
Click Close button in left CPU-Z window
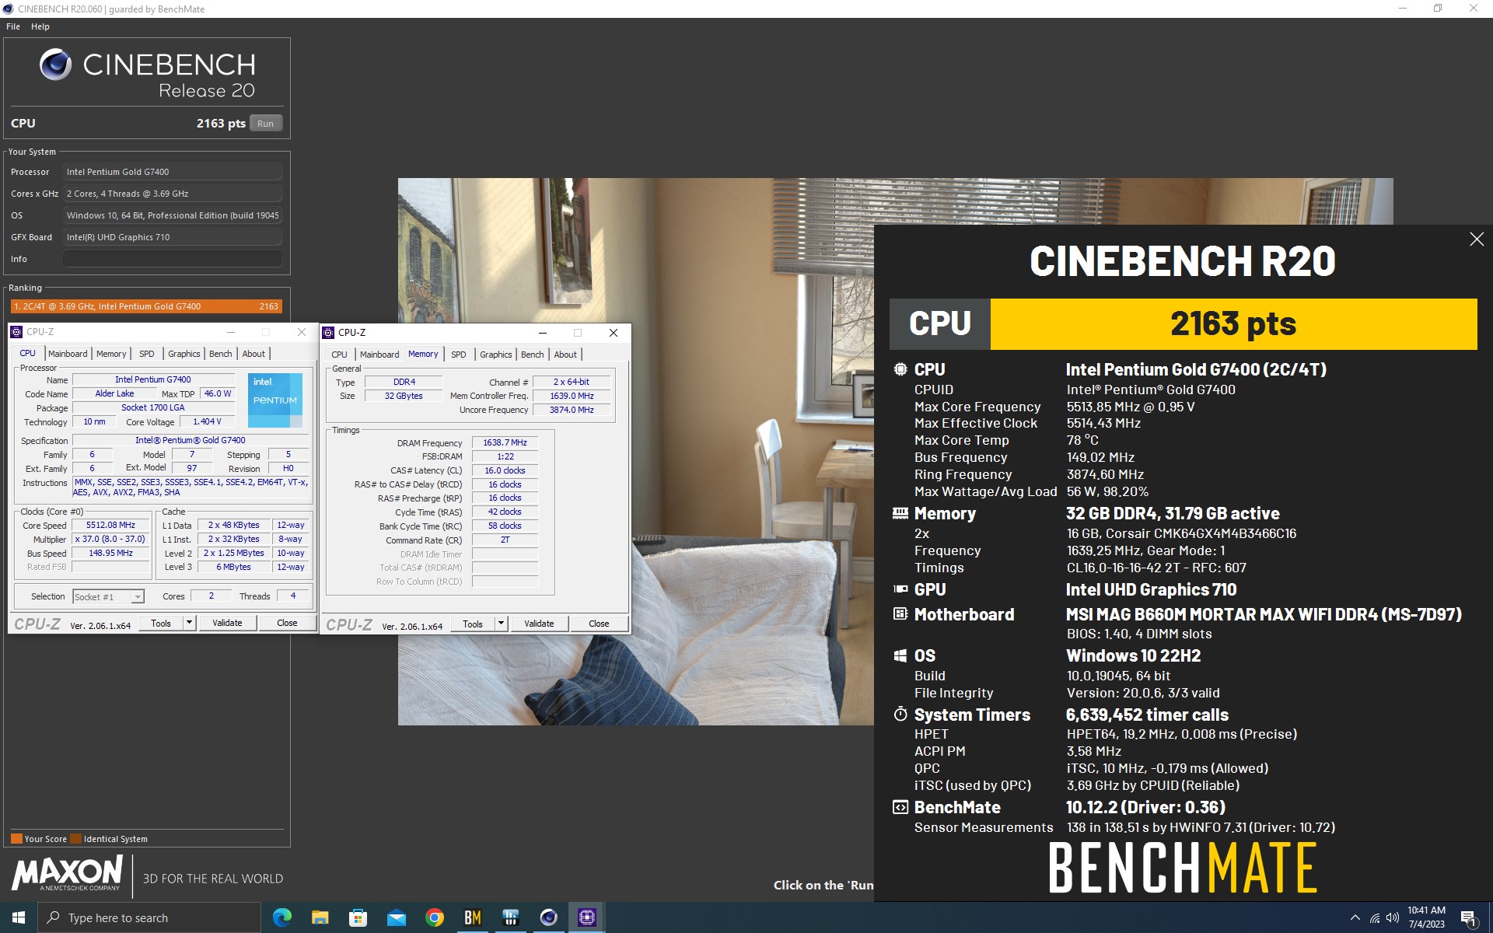tap(287, 623)
